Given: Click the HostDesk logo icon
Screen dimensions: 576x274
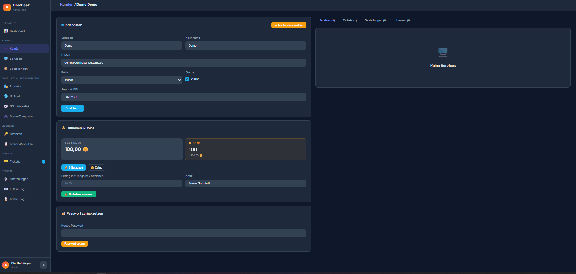Looking at the screenshot, I should (x=7, y=7).
